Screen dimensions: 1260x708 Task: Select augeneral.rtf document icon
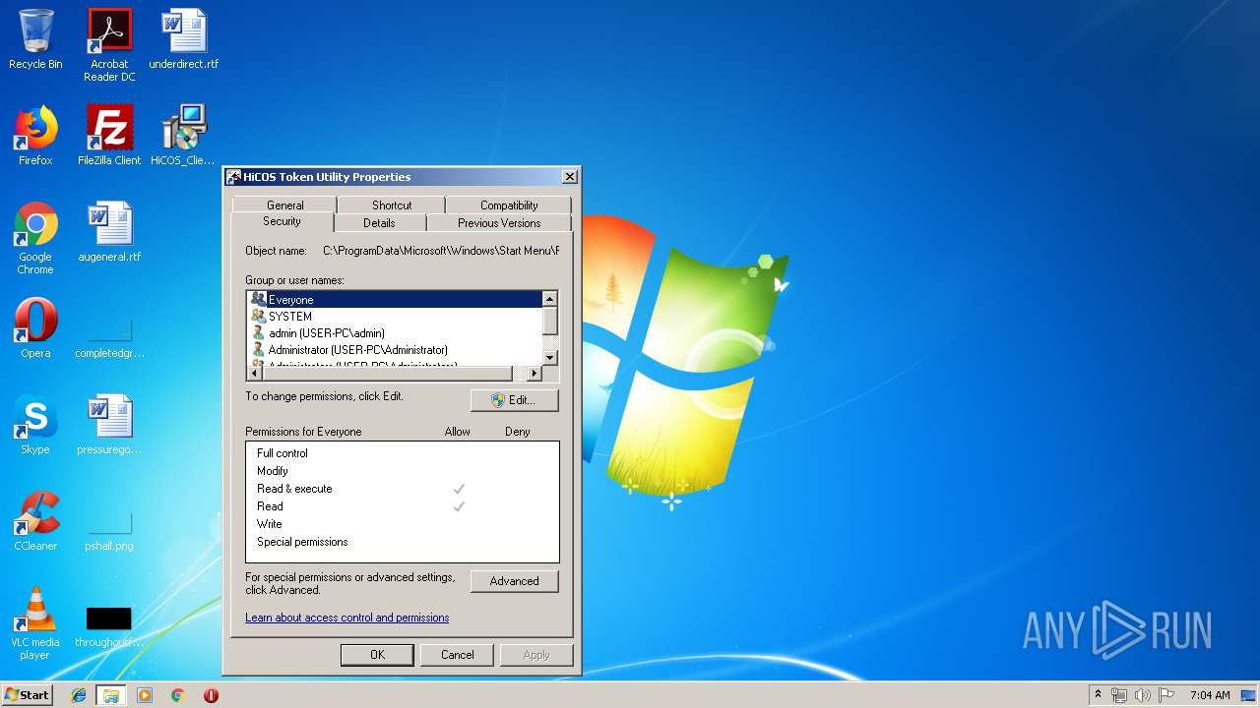109,232
